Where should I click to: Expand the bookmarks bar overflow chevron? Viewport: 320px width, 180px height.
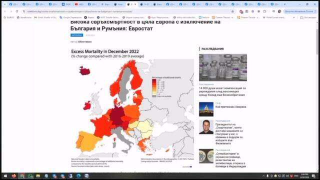coord(294,17)
